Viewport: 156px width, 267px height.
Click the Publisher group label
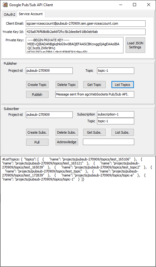point(10,63)
